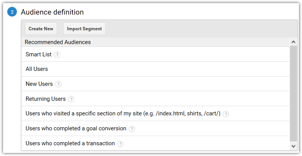Click the scrollbar down arrow
Image resolution: width=302 pixels, height=156 pixels.
(x=293, y=146)
